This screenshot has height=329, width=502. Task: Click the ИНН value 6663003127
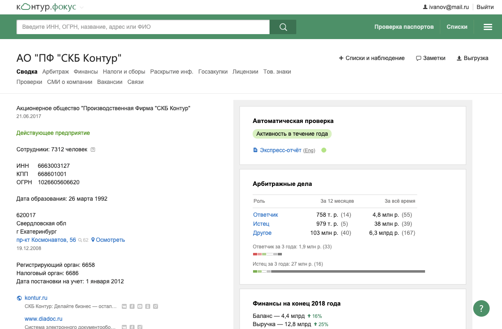click(54, 166)
